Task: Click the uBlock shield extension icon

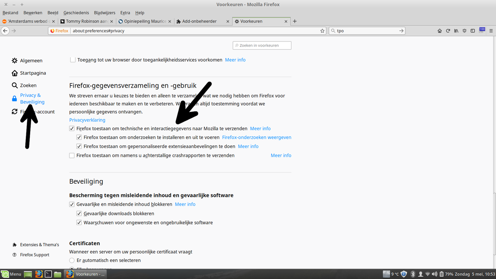Action: (465, 31)
